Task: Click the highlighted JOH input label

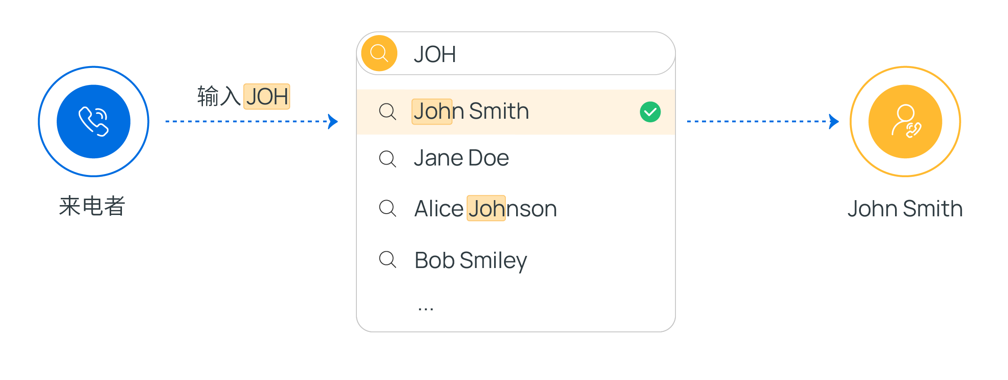Action: coord(266,97)
